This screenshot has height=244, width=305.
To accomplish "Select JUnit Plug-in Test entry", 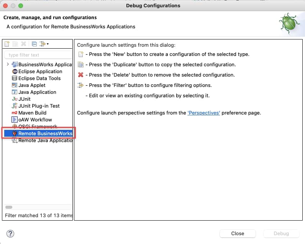I will 39,106.
